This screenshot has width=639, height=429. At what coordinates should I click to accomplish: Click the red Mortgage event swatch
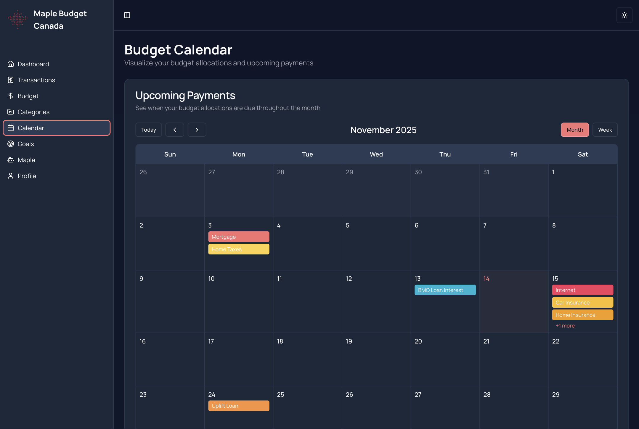pyautogui.click(x=238, y=237)
